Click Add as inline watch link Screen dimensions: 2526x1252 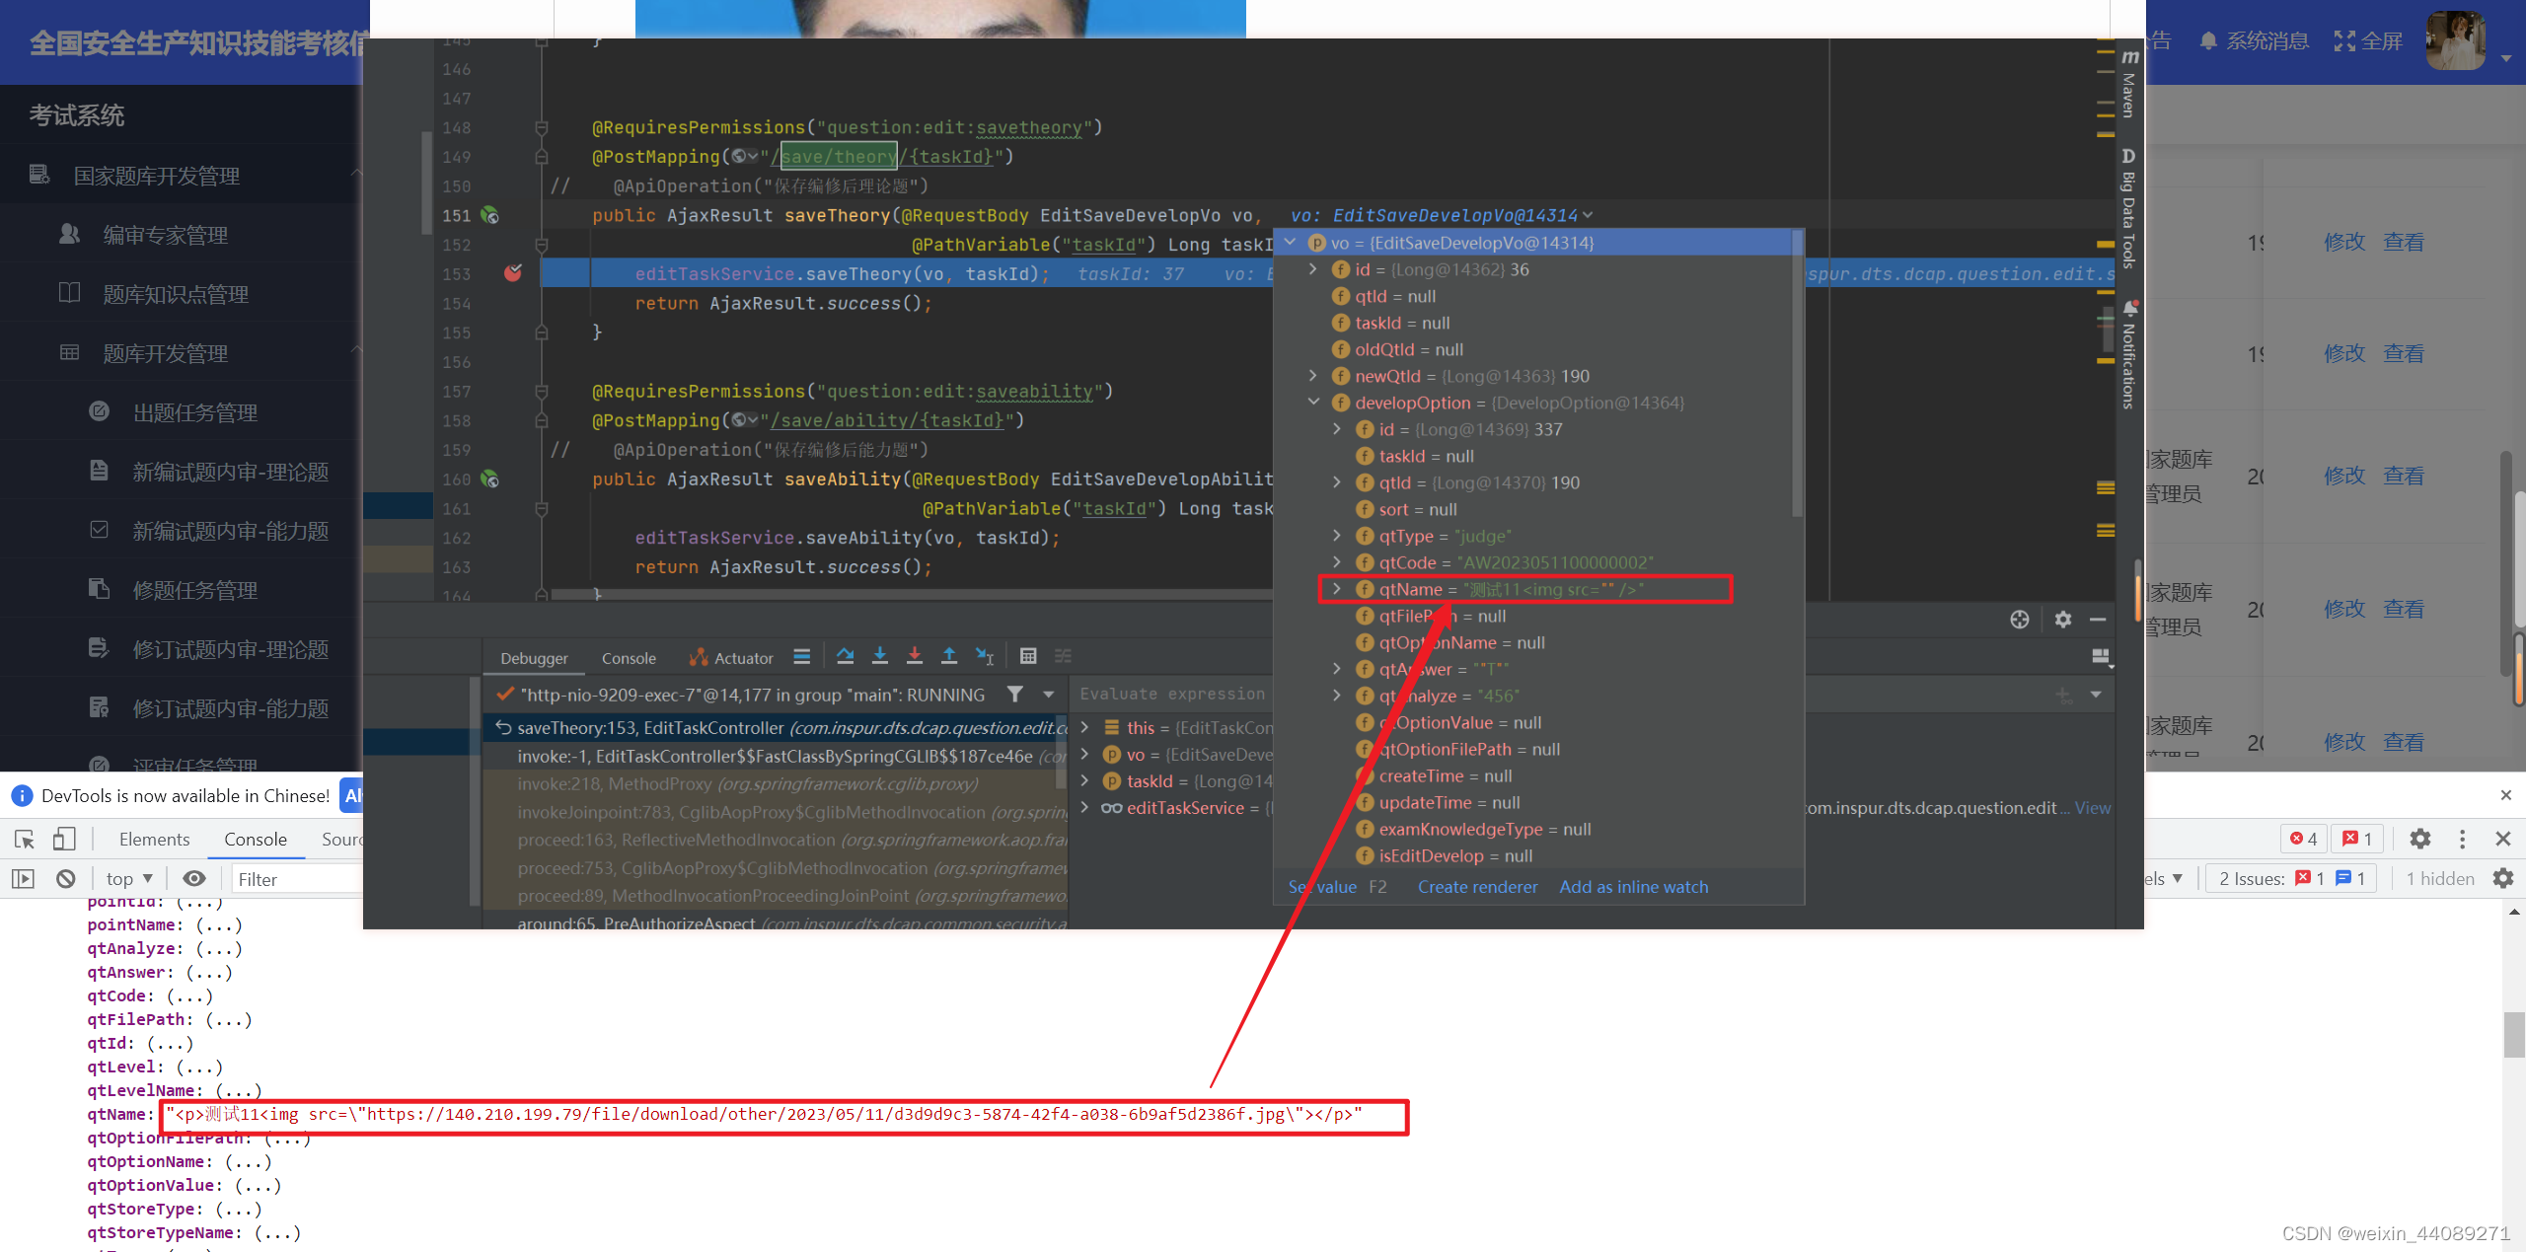[x=1634, y=887]
